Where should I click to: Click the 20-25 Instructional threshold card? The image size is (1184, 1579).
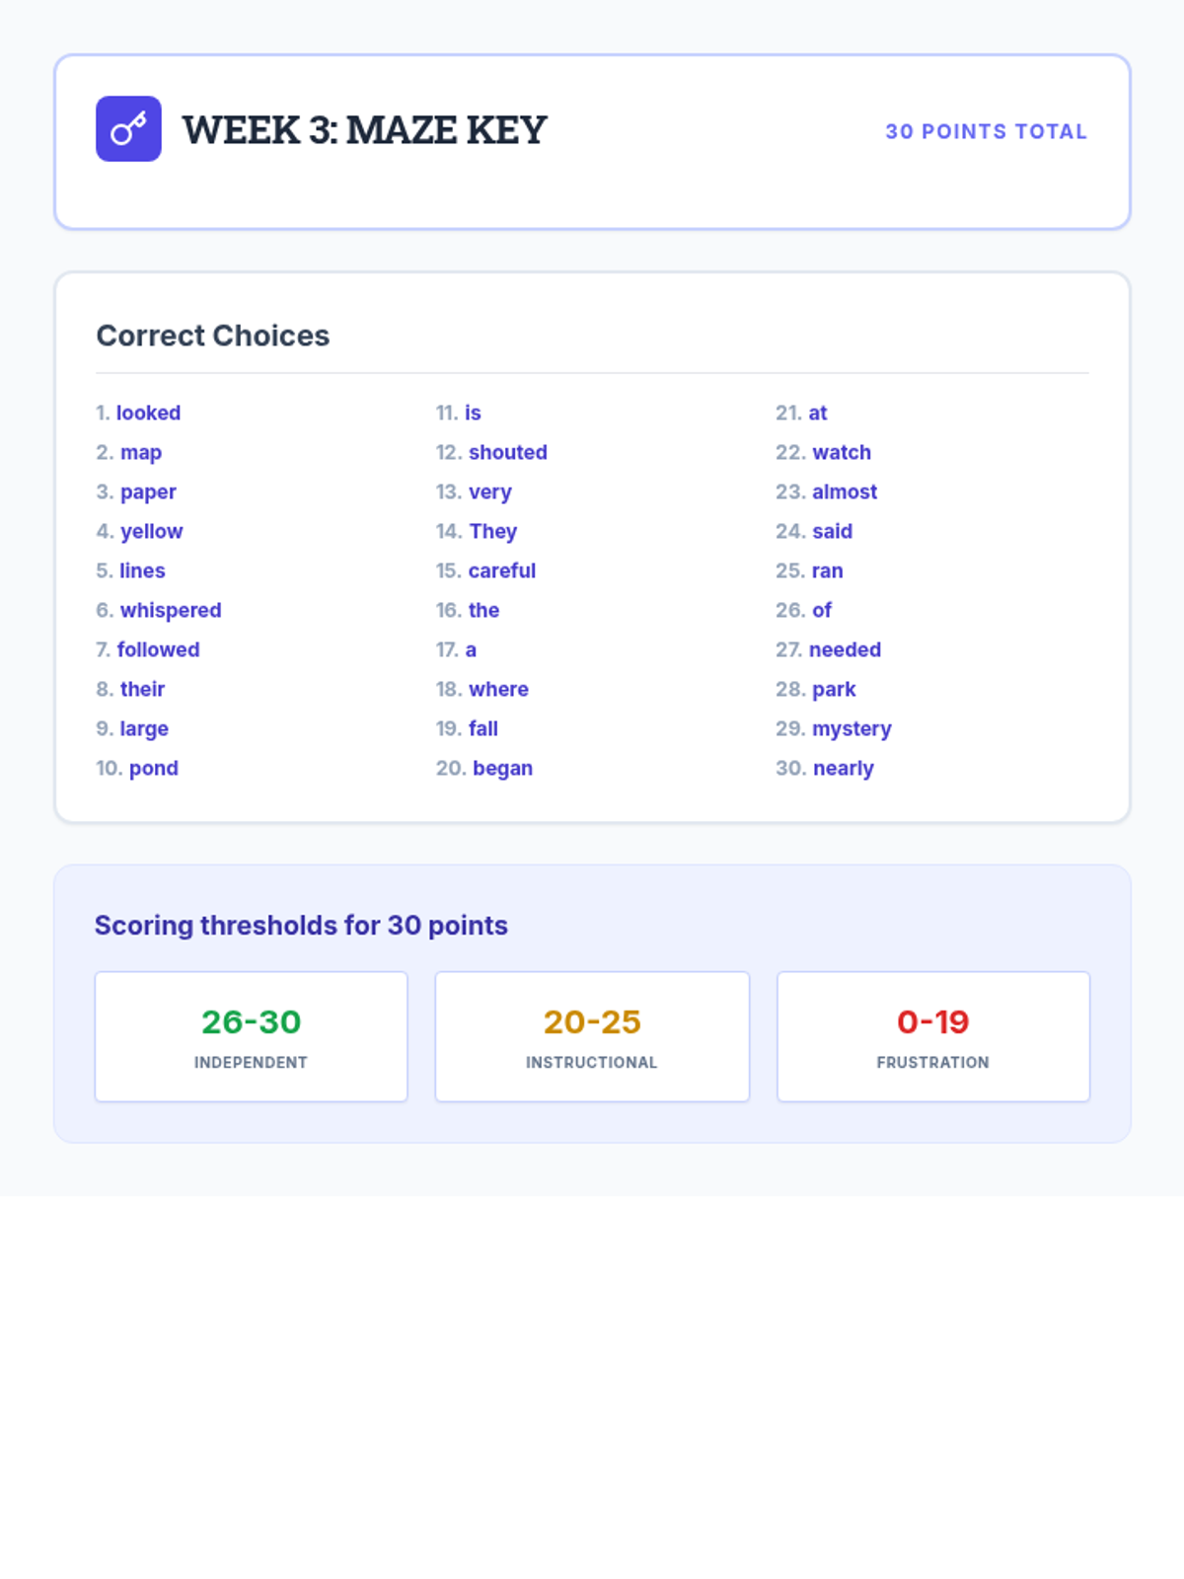click(x=592, y=1036)
